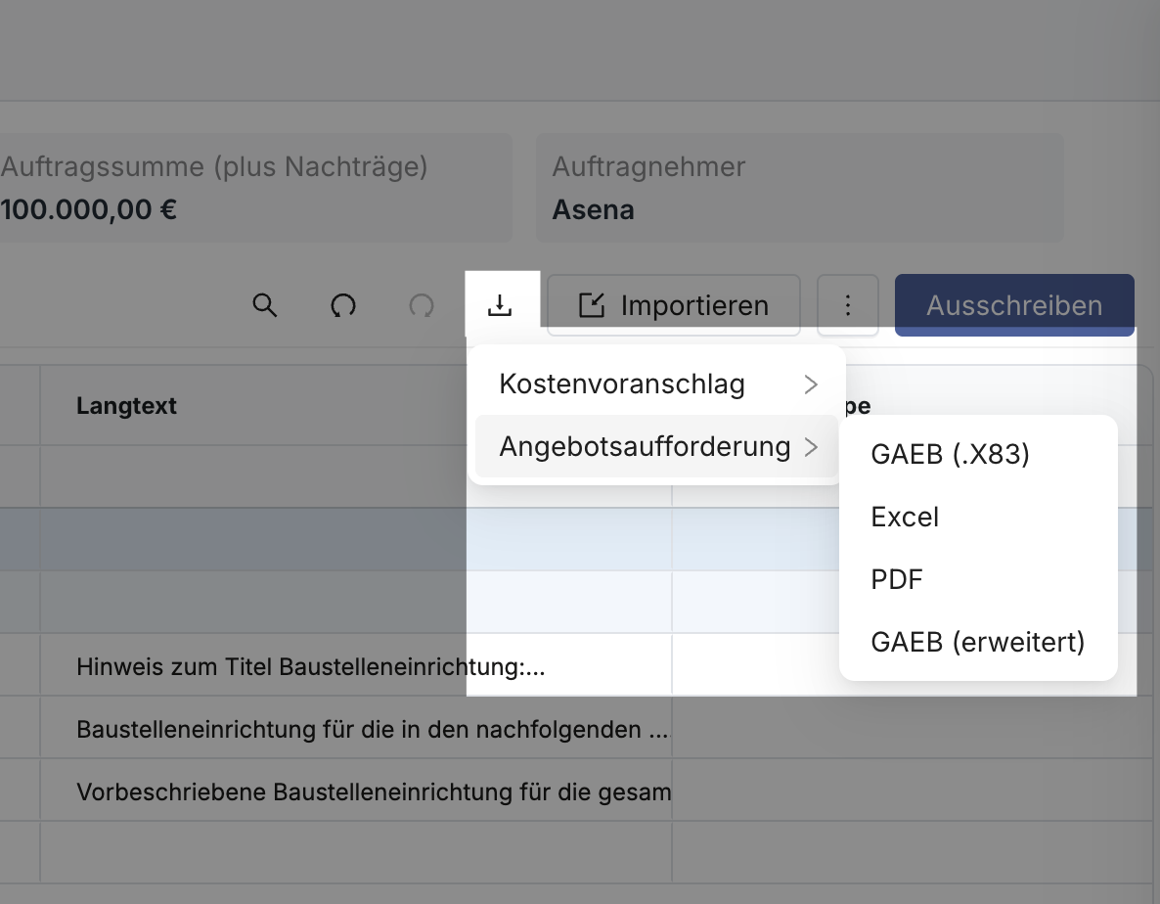This screenshot has width=1160, height=904.
Task: Expand the chevron next to Kostenvoranschlag
Action: click(810, 384)
